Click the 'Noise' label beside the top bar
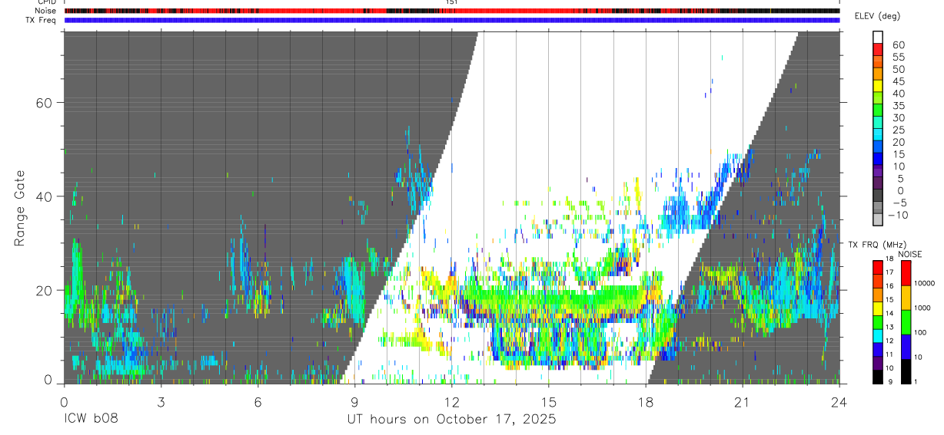944x435 pixels. coord(45,11)
